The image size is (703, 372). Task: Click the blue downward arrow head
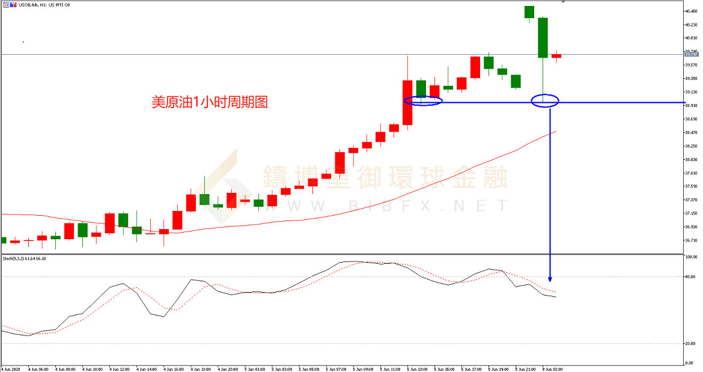point(550,278)
